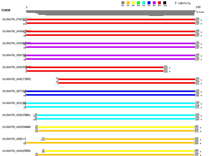
Task: Click the UniRef90_A0A1S5WKL sequence name
Action: (x=16, y=115)
